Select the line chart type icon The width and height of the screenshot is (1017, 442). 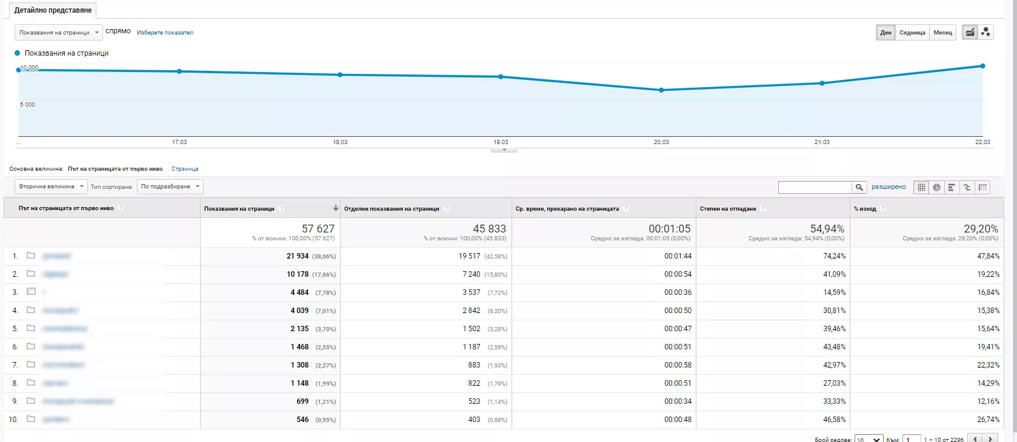click(x=970, y=32)
